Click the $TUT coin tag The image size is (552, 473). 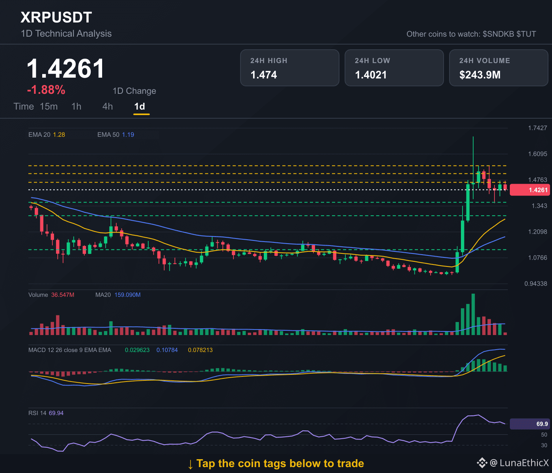point(526,34)
